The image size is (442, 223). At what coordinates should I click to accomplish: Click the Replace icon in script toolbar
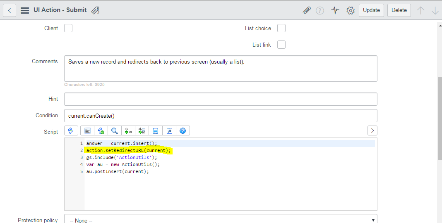click(128, 130)
